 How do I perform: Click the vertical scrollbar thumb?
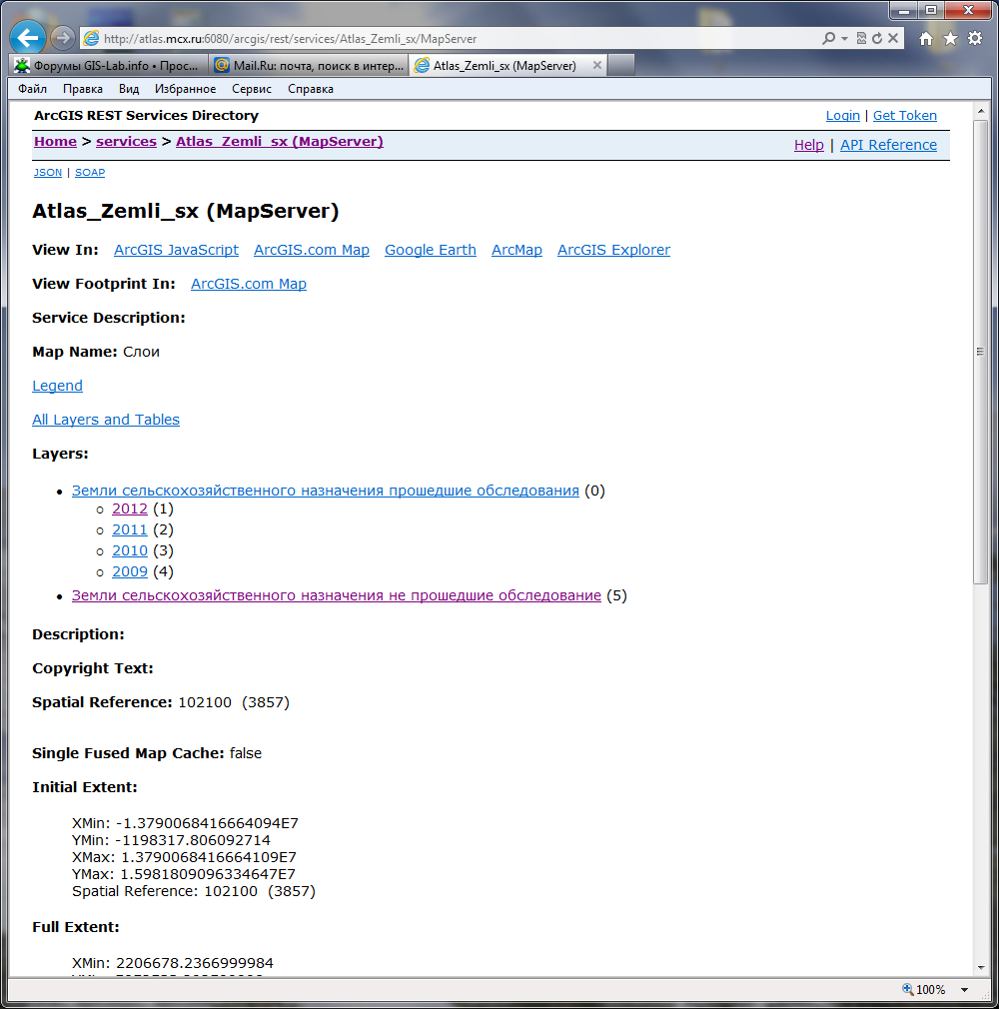coord(980,352)
